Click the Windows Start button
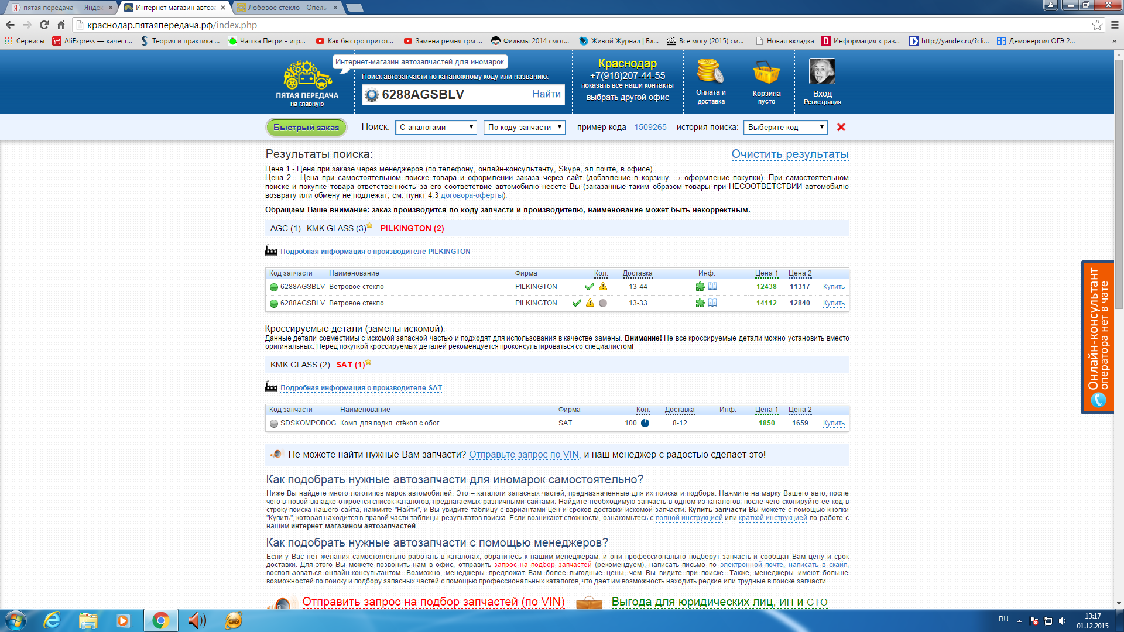The width and height of the screenshot is (1124, 632). [x=16, y=620]
